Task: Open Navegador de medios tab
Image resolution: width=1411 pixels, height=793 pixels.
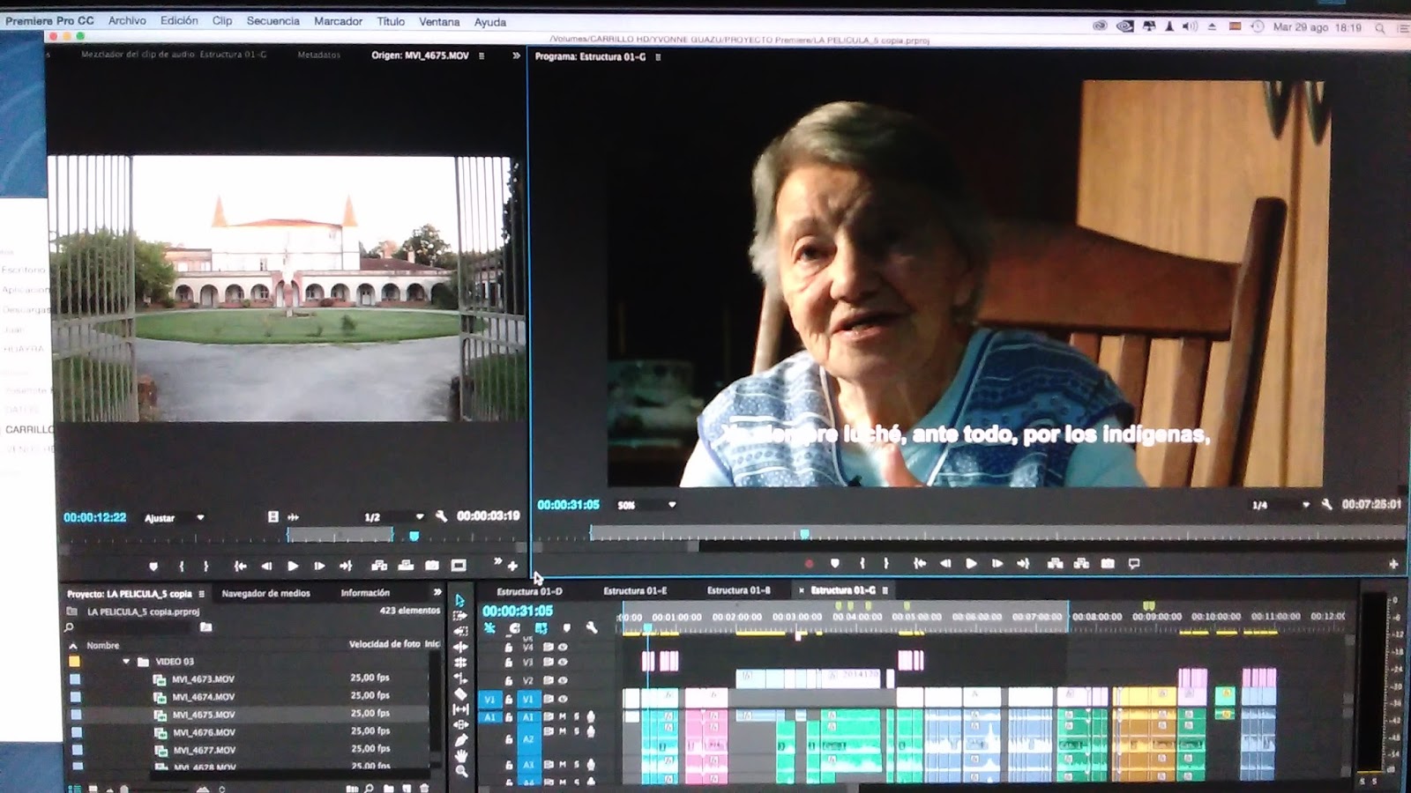Action: tap(265, 593)
